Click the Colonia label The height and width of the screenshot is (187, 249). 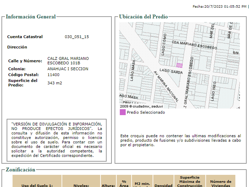tap(17, 69)
